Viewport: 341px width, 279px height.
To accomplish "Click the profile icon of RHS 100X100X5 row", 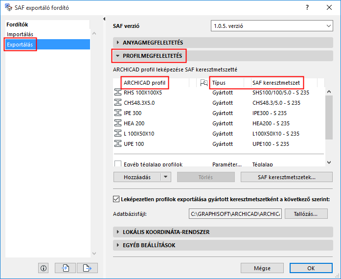I will coord(118,93).
